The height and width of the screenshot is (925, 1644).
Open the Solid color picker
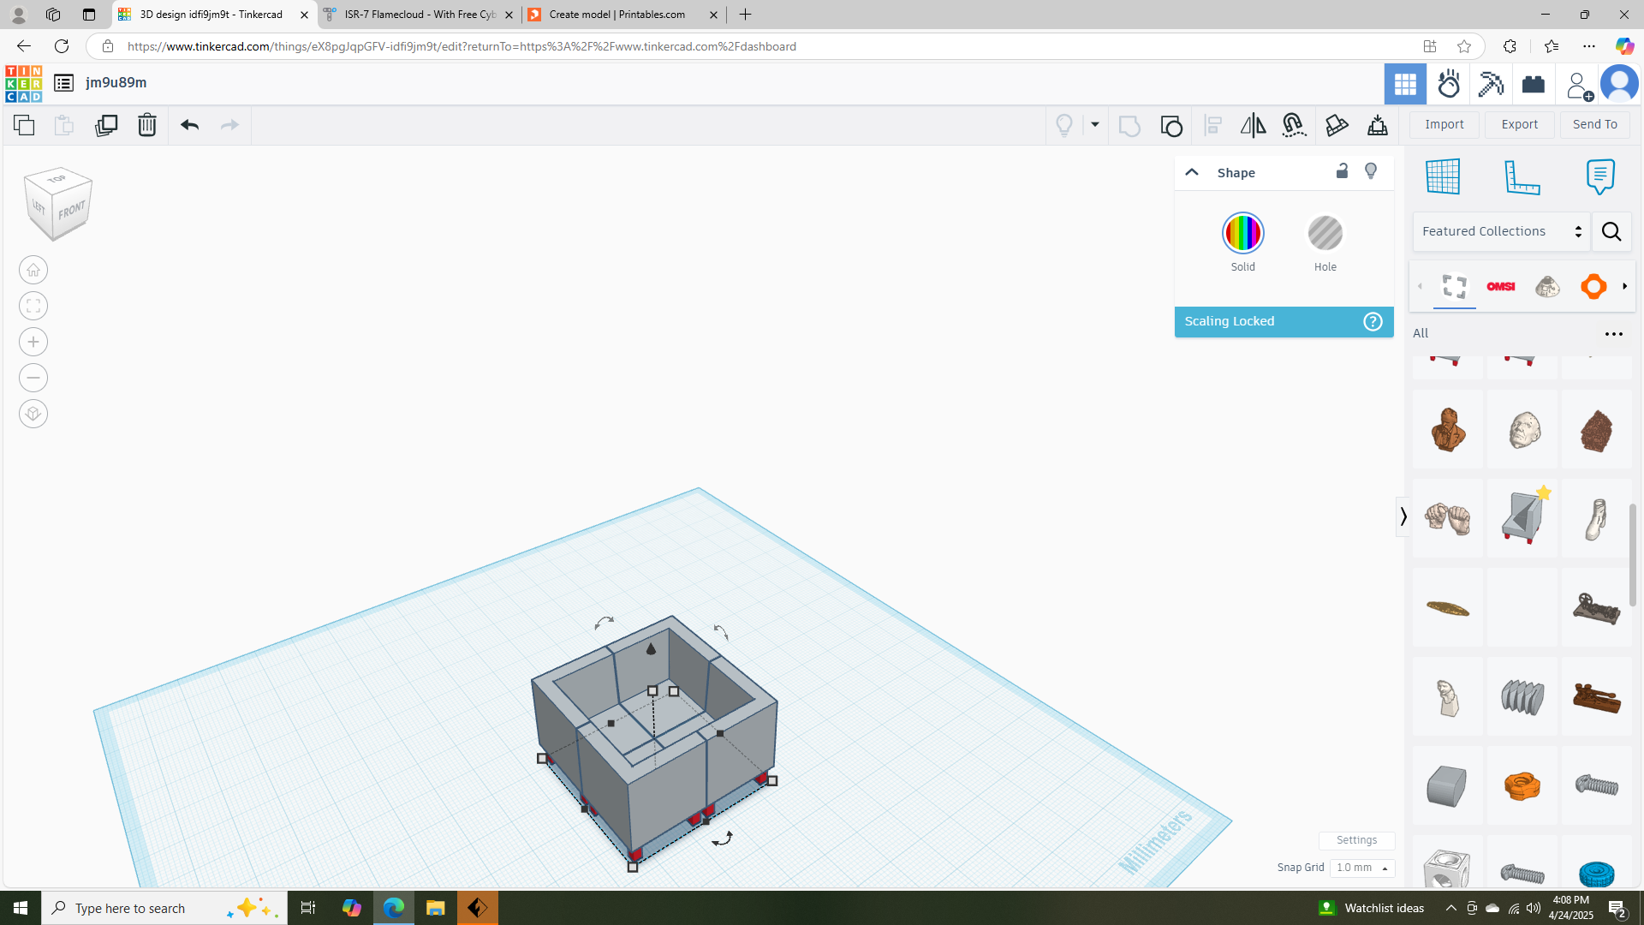(1242, 233)
